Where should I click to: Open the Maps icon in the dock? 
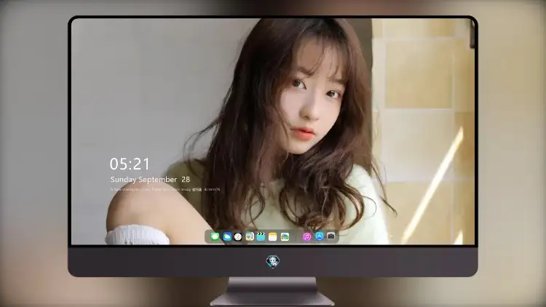pos(285,236)
